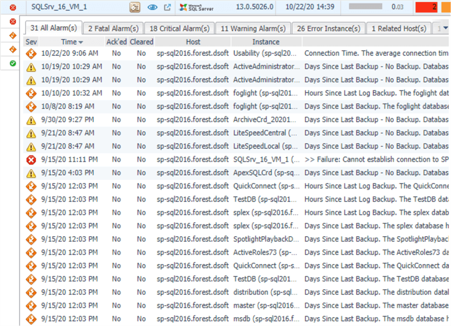Screen dimensions: 451x326
Task: Open instance in new window via external-link icon
Action: click(x=167, y=7)
